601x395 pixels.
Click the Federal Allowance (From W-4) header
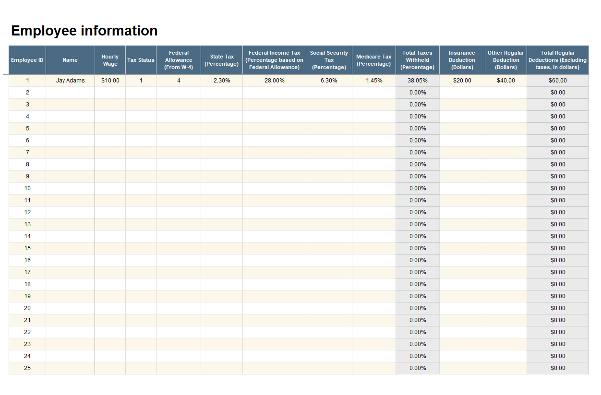179,60
